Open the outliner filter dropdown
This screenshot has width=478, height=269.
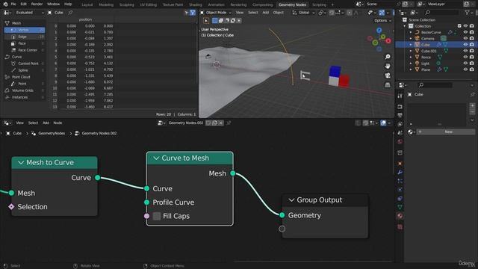click(x=468, y=13)
